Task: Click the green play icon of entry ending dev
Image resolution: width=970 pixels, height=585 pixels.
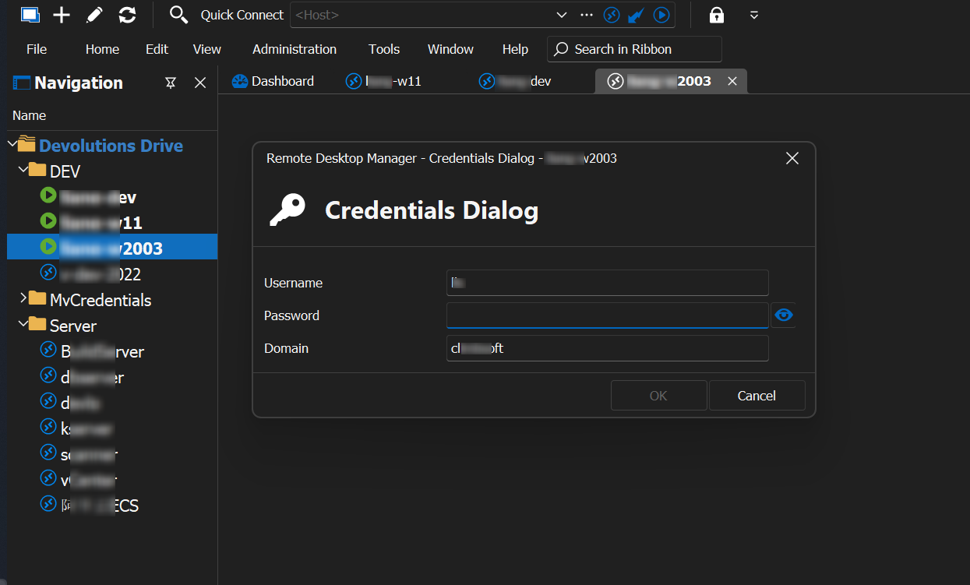Action: pos(48,196)
